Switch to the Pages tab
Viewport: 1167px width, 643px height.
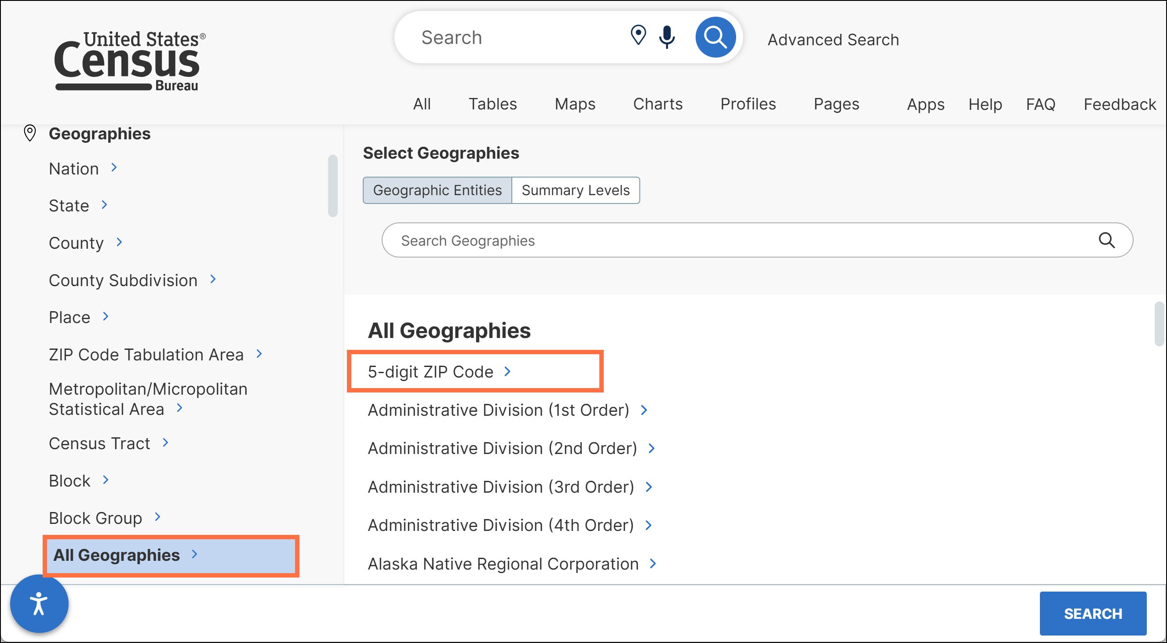836,104
